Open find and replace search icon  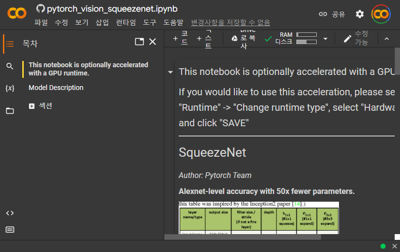point(10,66)
